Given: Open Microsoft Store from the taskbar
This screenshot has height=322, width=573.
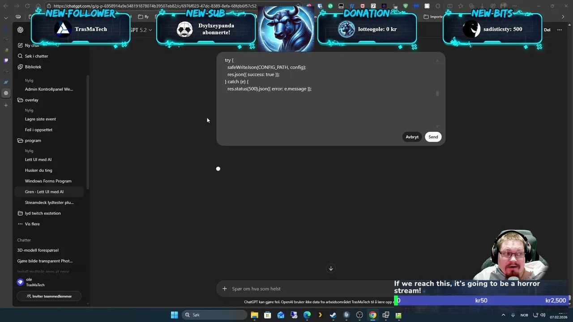Looking at the screenshot, I should tap(267, 315).
